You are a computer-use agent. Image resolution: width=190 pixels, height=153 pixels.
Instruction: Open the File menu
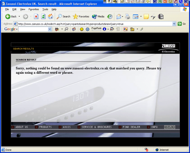pos(7,9)
